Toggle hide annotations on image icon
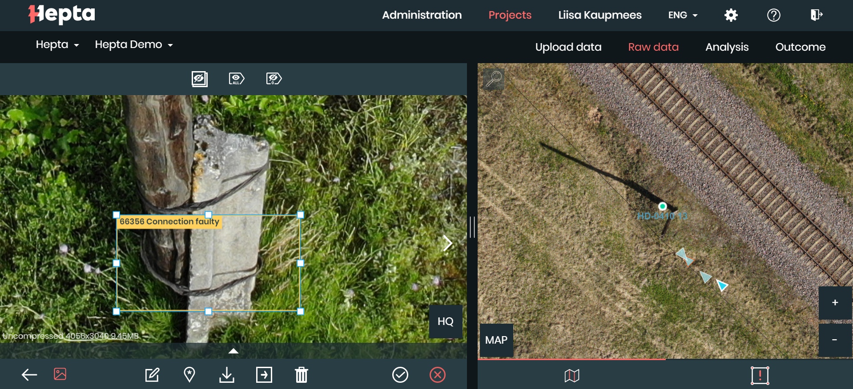Viewport: 853px width, 389px height. (200, 79)
